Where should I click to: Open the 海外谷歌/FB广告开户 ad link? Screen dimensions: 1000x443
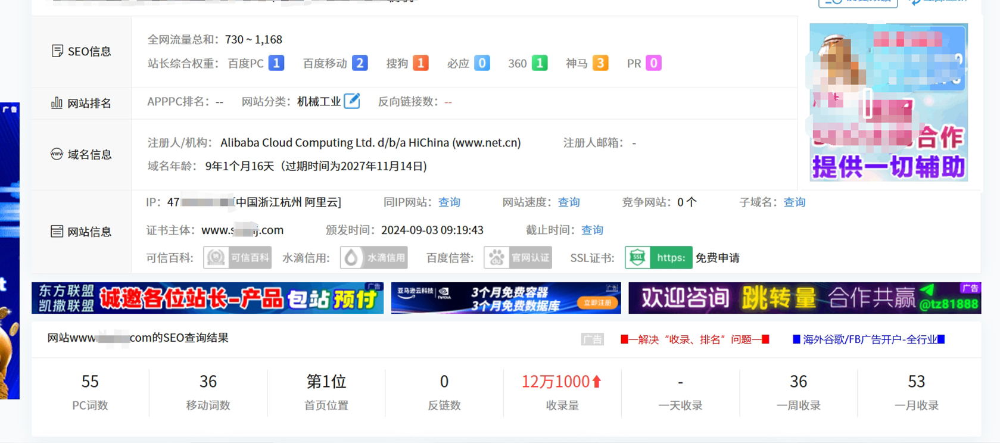(x=869, y=339)
